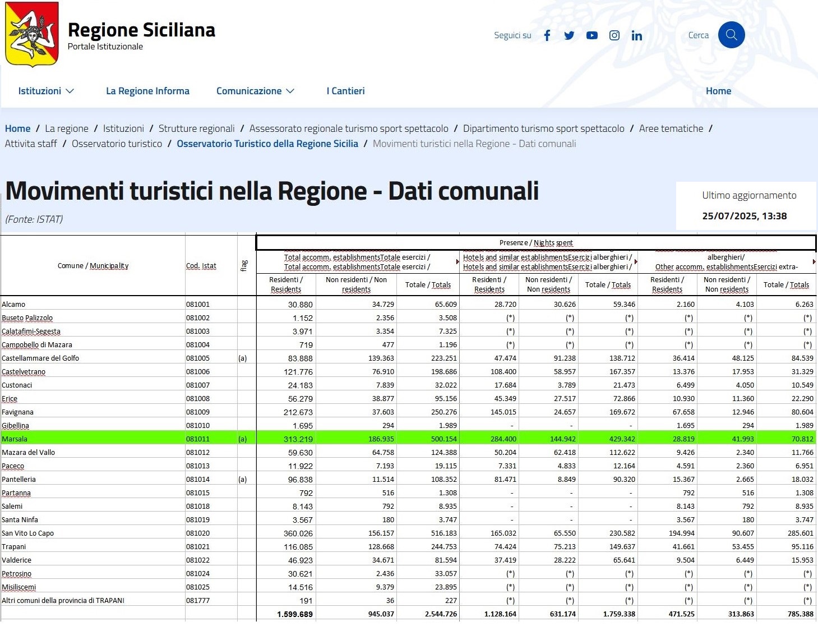Open the LinkedIn social icon
This screenshot has width=818, height=626.
636,35
